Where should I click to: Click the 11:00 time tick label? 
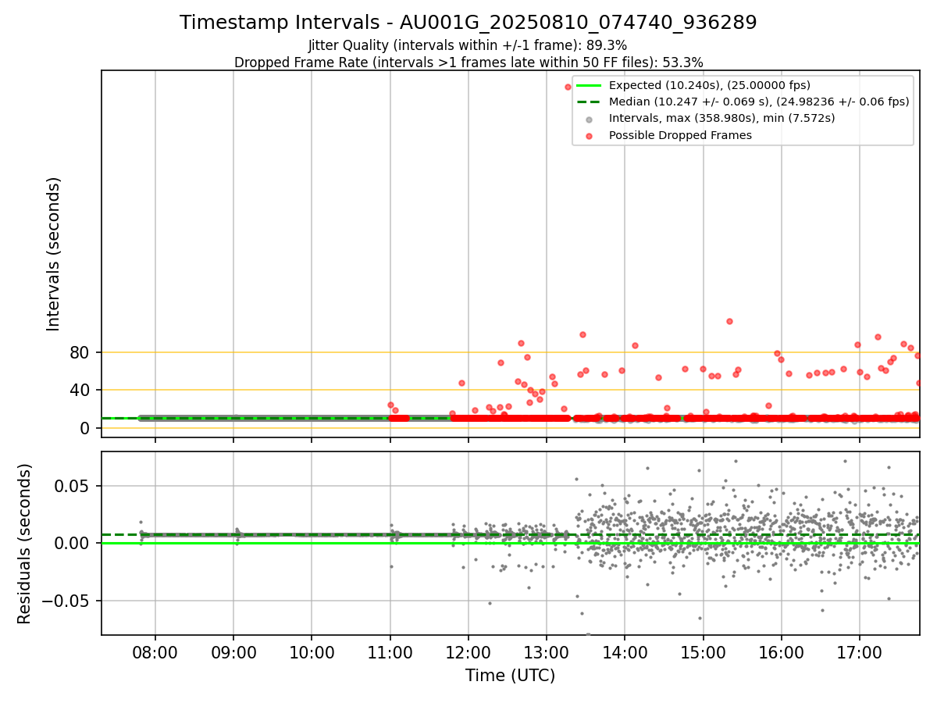tap(390, 651)
